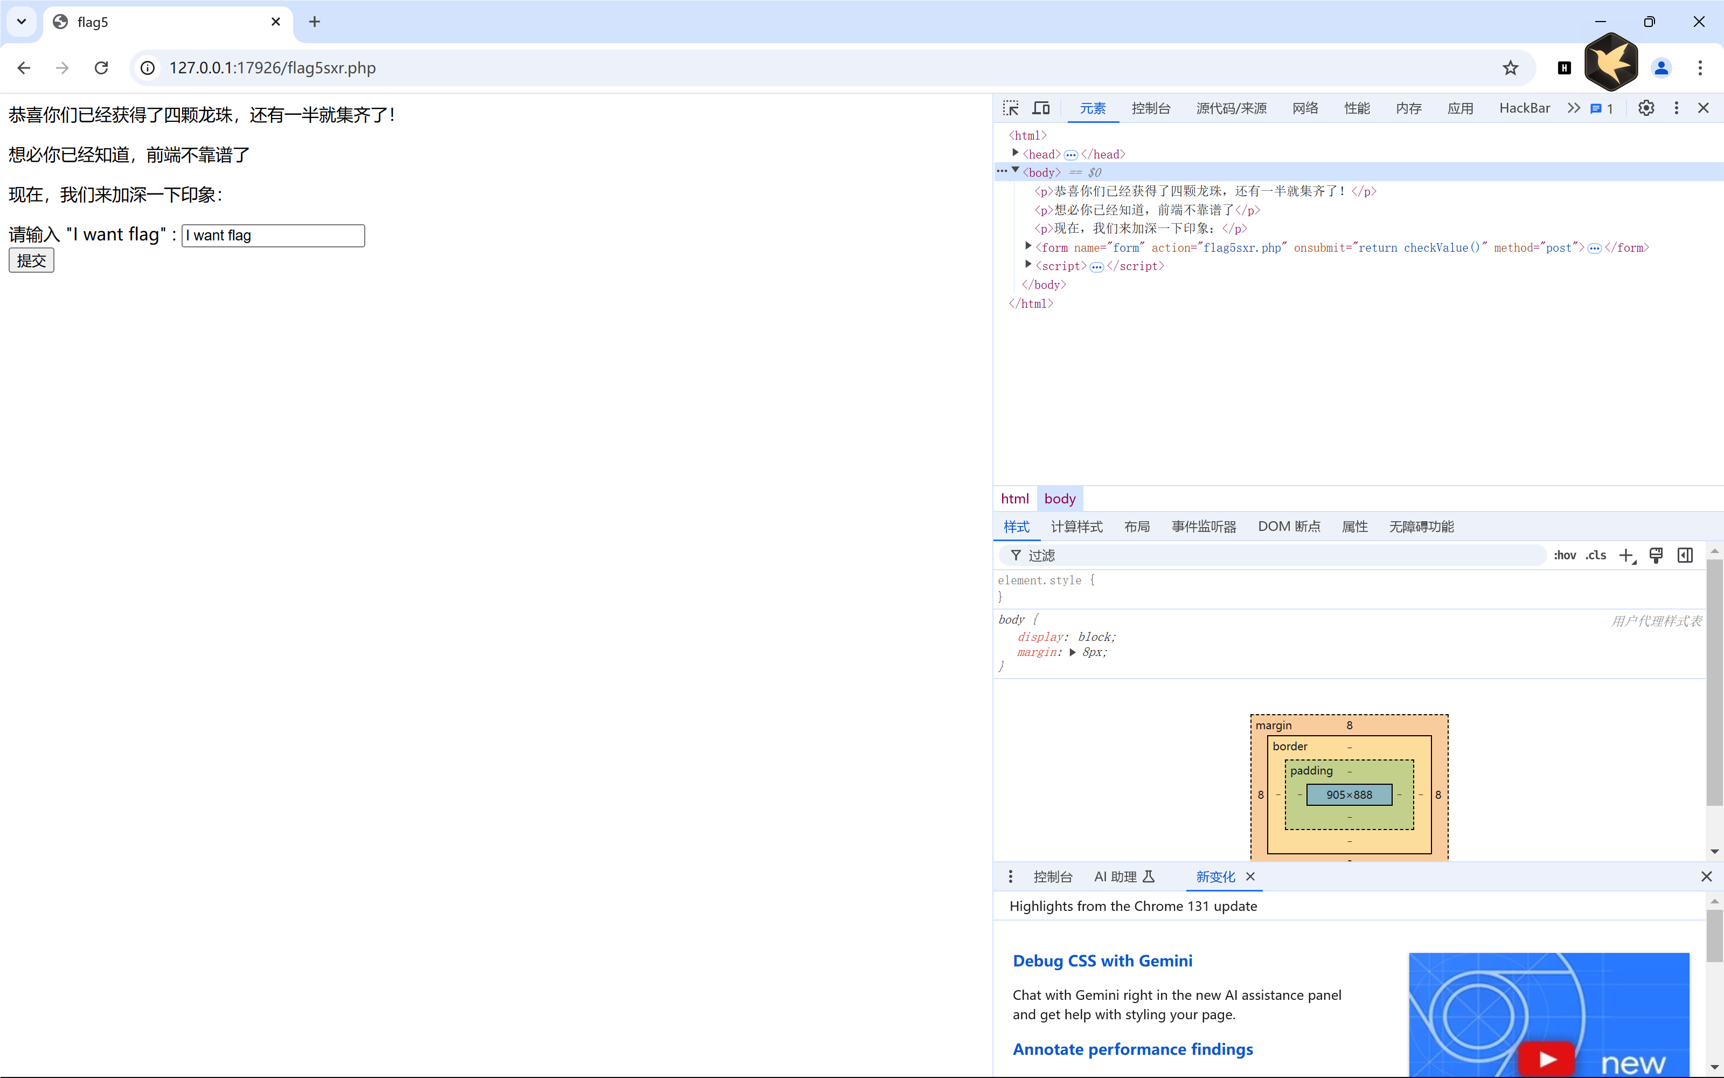Screen dimensions: 1724x1078
Task: Close the DevTools panel
Action: tap(1704, 108)
